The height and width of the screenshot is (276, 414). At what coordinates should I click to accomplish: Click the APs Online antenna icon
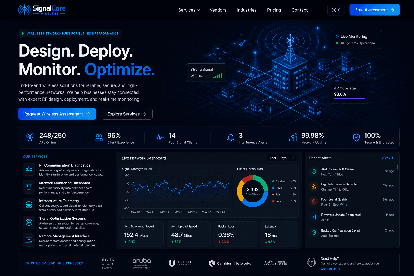tap(30, 137)
